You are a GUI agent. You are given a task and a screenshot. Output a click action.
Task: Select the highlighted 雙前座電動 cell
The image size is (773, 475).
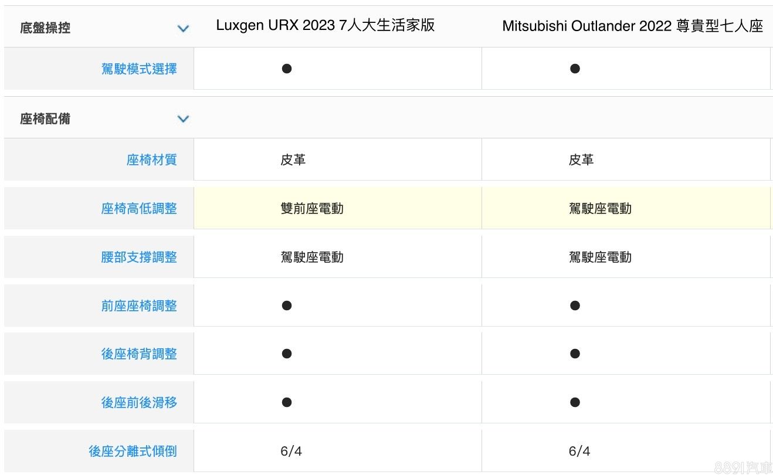(x=312, y=209)
